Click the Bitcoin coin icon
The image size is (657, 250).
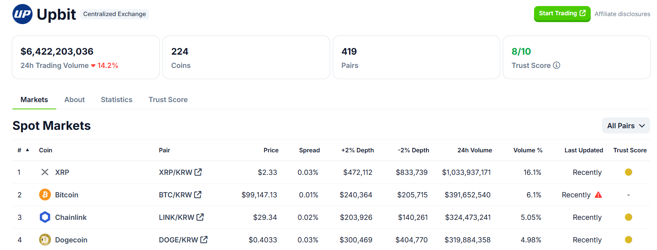(45, 195)
